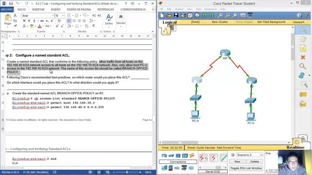Click Packet Tracer print icon
The width and height of the screenshot is (312, 175).
click(x=183, y=15)
